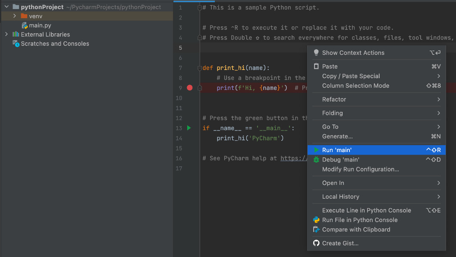The height and width of the screenshot is (257, 456).
Task: Click the Python icon beside Run File in Python Console
Action: click(x=316, y=220)
